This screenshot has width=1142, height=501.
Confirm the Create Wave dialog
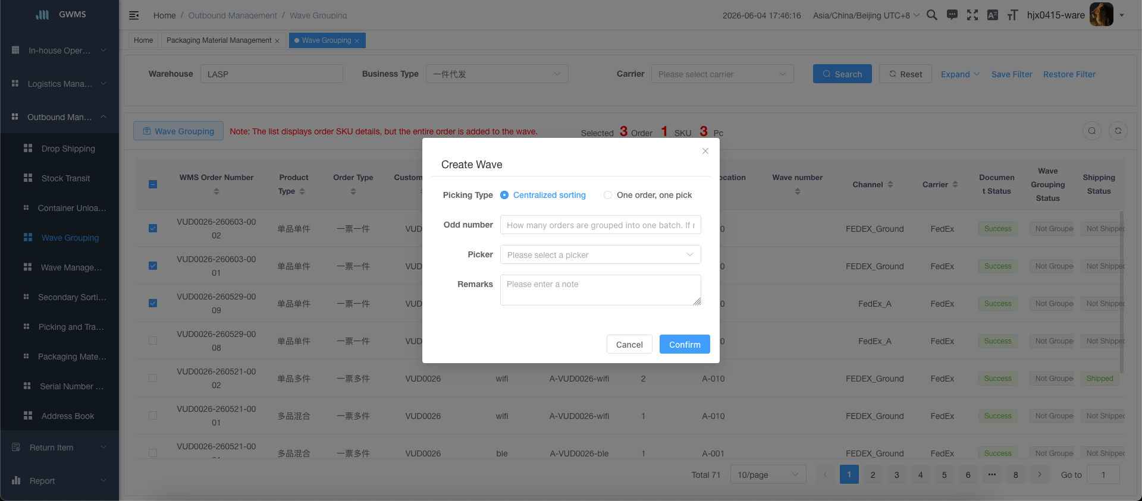click(x=685, y=344)
